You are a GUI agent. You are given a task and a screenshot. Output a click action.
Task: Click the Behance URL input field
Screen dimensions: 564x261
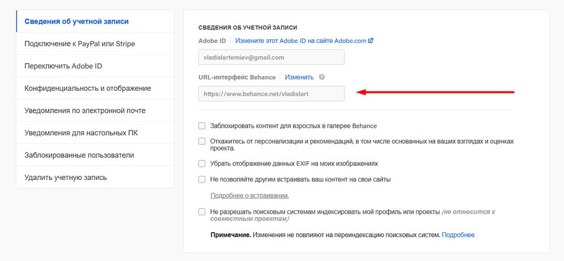(x=271, y=94)
